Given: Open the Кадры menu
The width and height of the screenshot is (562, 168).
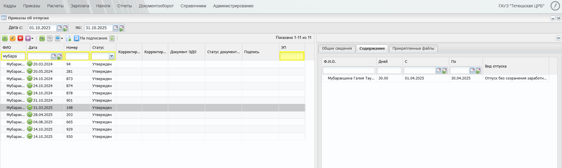Looking at the screenshot, I should 10,6.
